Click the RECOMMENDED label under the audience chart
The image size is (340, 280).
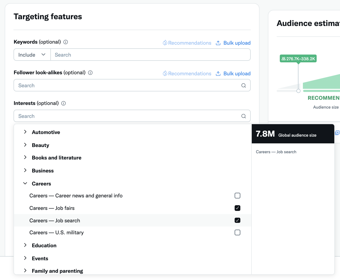(324, 98)
